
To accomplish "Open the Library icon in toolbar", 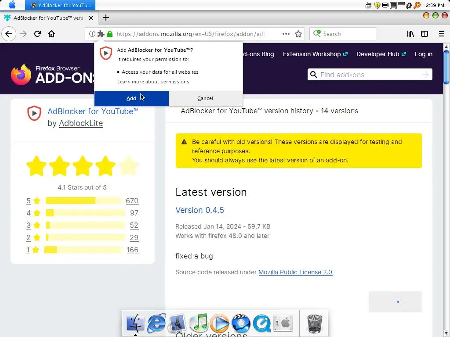I will (411, 34).
